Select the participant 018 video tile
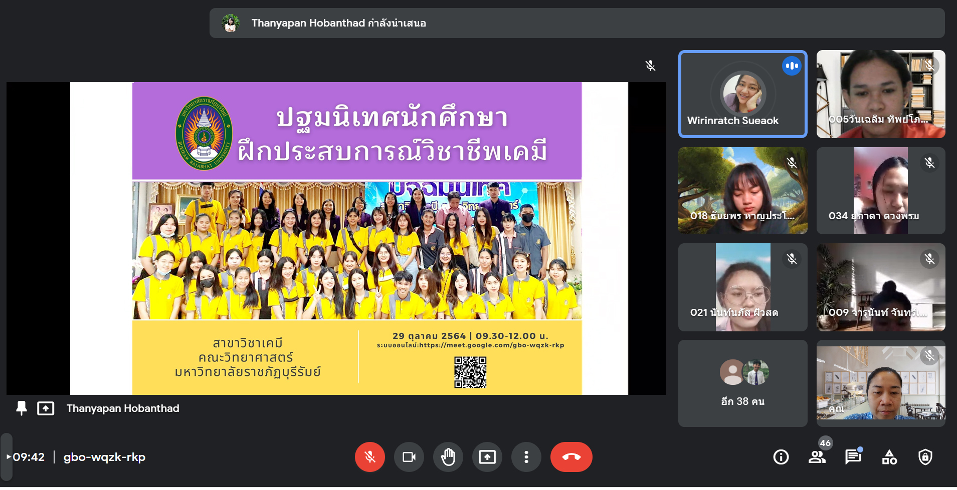Viewport: 957px width, 490px height. 742,190
